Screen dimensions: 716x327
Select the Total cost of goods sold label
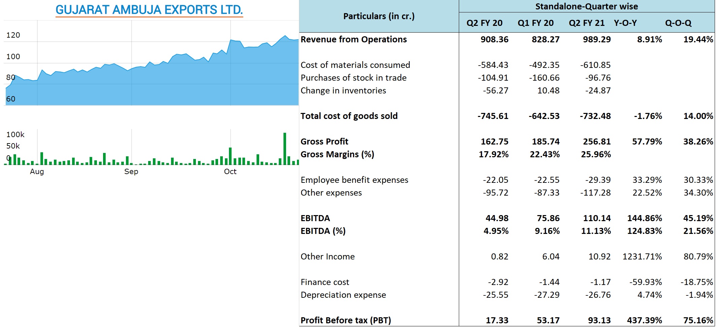(x=349, y=116)
